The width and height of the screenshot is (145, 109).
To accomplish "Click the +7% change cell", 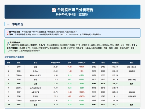I will tap(82, 71).
